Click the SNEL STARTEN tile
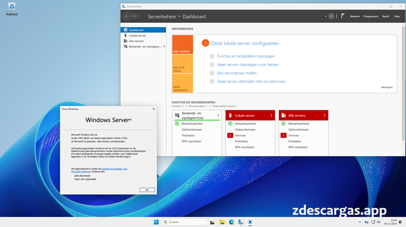The image size is (406, 227). click(x=182, y=44)
